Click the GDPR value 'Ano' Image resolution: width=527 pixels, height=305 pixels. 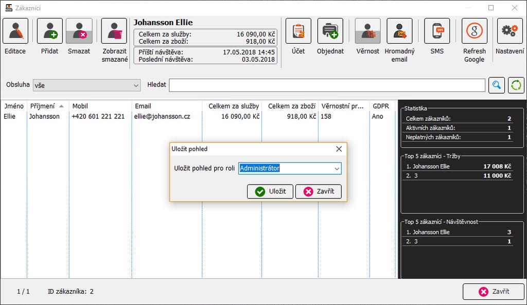[x=377, y=117]
